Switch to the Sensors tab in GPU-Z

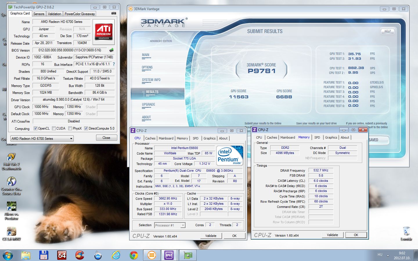pos(39,14)
